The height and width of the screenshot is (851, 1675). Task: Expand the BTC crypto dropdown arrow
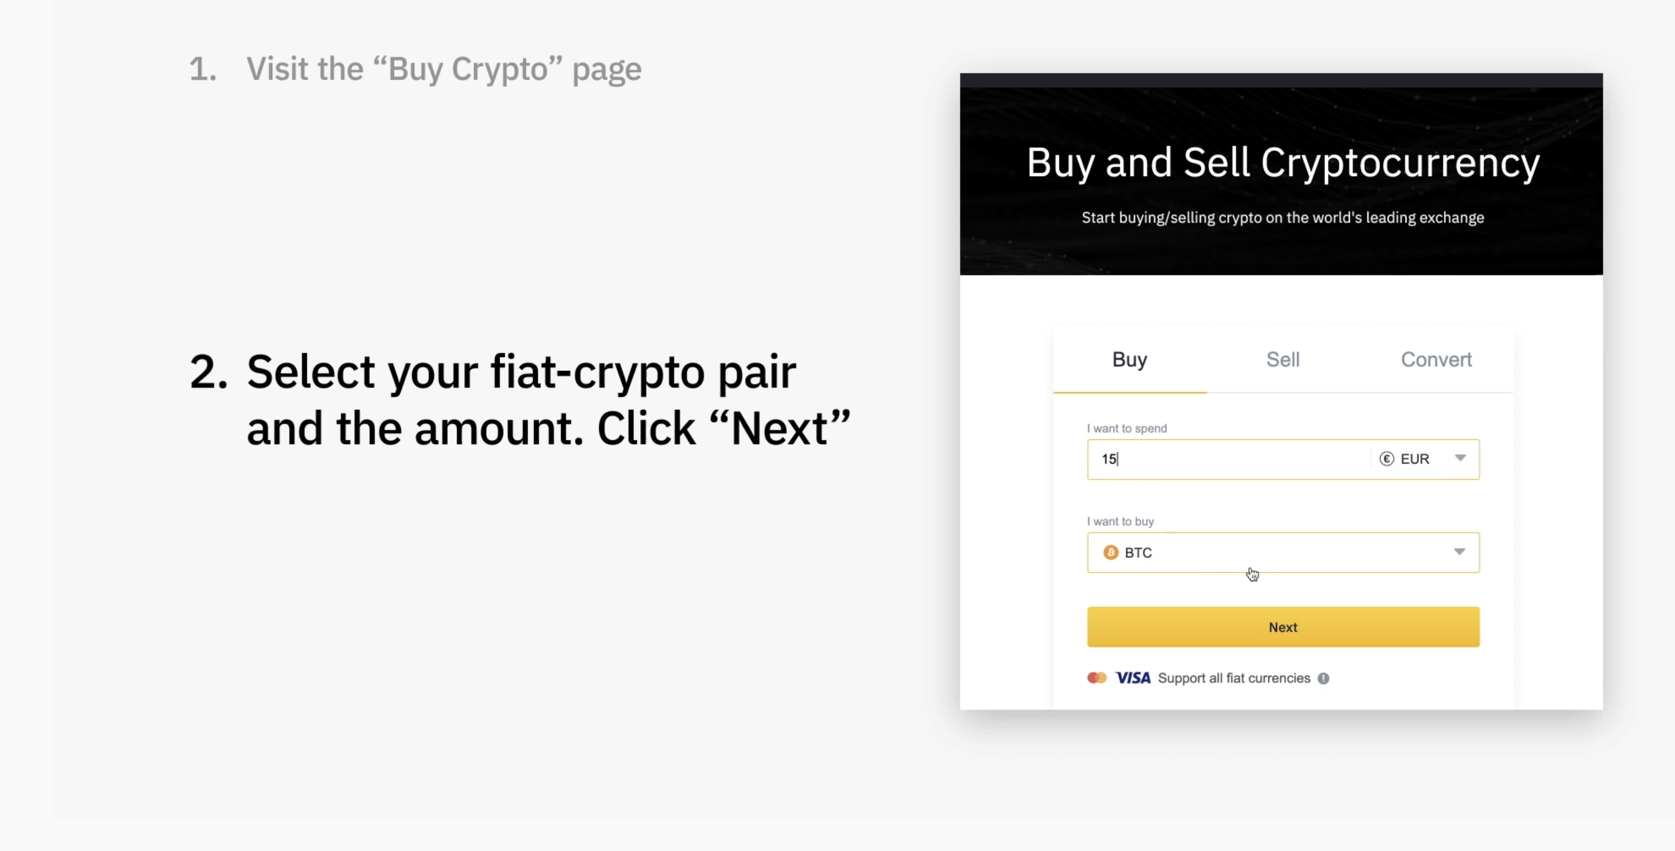[1460, 552]
